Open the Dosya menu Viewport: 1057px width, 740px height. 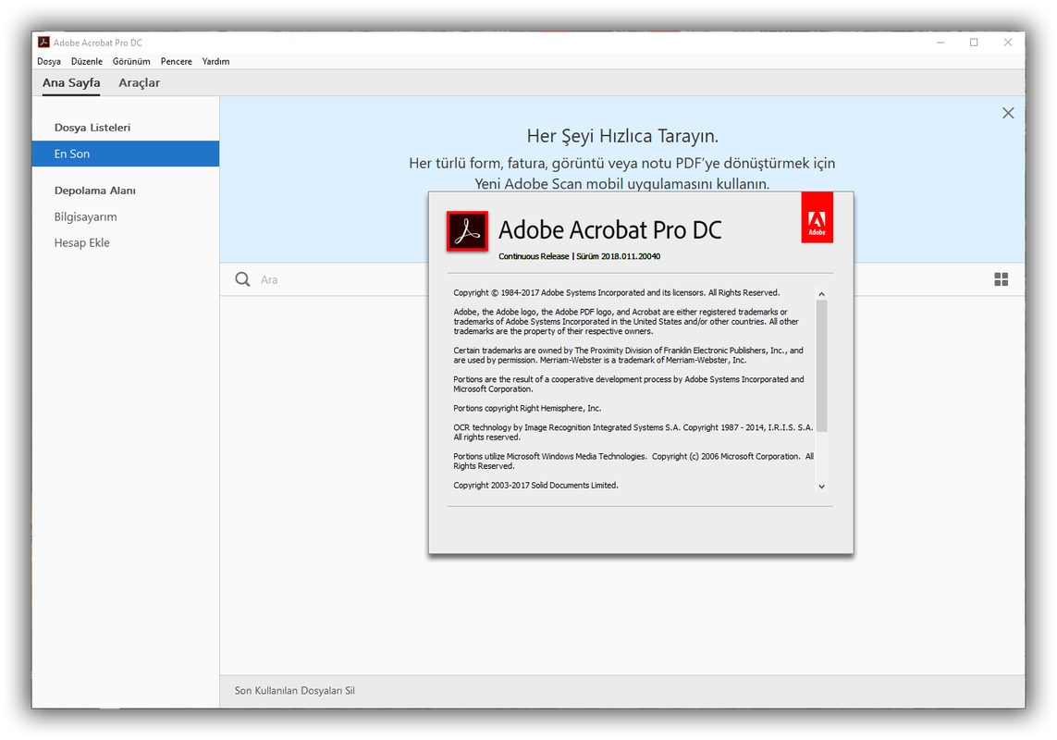pos(48,61)
